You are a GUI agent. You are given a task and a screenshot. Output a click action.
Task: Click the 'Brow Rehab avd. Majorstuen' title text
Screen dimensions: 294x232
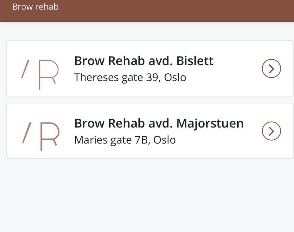[159, 123]
